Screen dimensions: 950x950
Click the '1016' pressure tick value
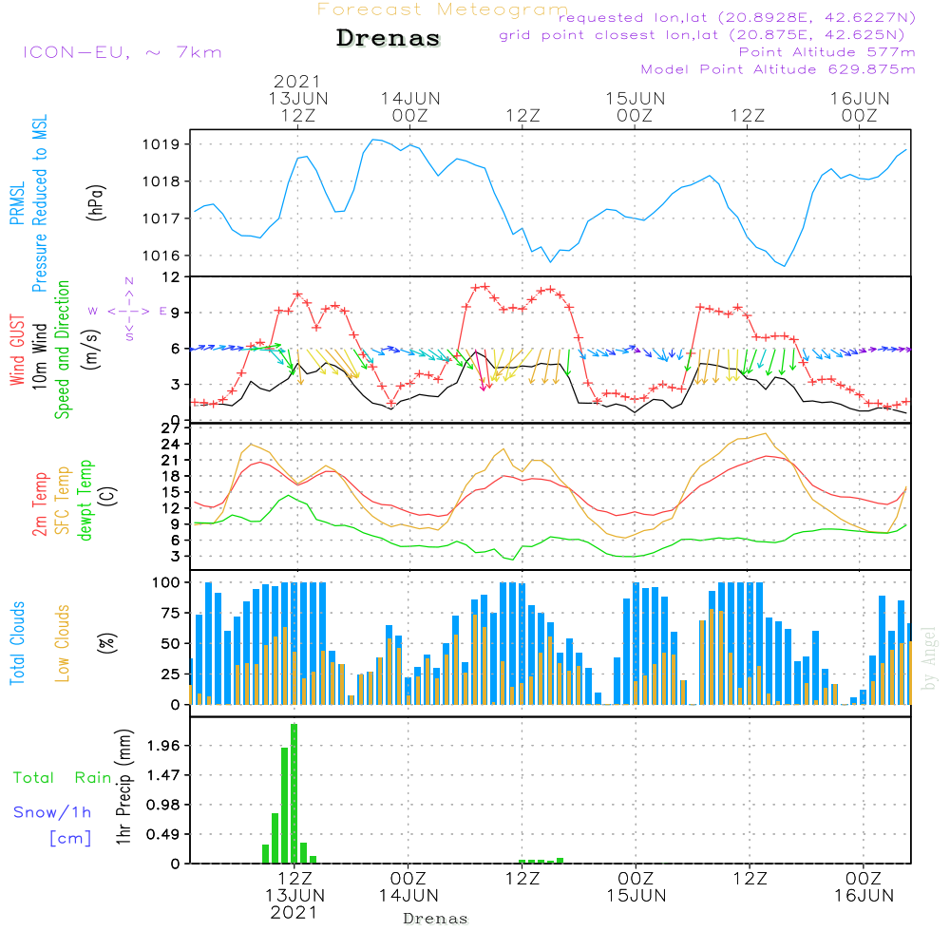coord(161,255)
